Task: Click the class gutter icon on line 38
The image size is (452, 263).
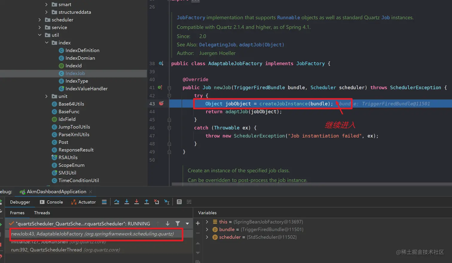Action: click(161, 63)
